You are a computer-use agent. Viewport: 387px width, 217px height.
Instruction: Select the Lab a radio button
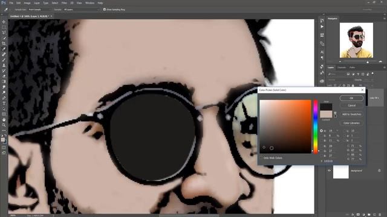(345, 136)
